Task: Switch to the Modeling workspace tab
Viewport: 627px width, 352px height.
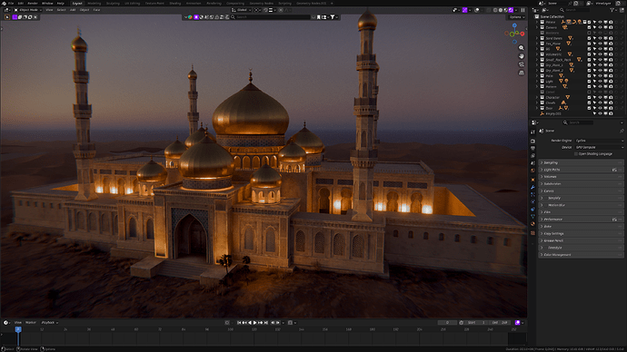Action: point(95,4)
